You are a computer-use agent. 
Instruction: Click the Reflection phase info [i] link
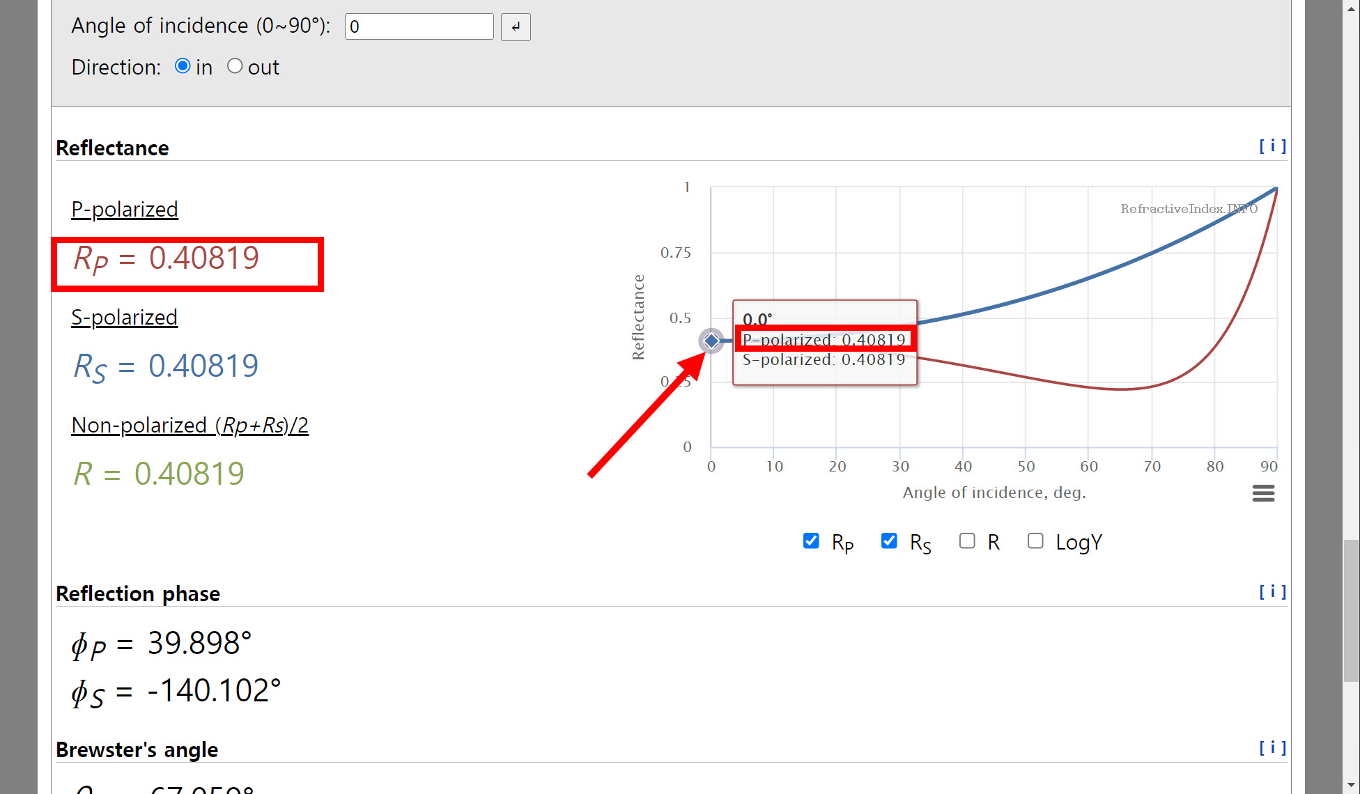[1272, 592]
